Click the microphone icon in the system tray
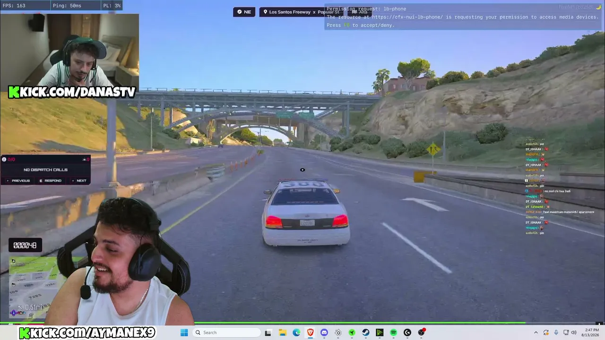 coord(556,332)
